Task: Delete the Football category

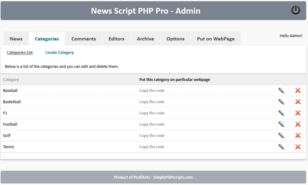Action: (x=298, y=124)
